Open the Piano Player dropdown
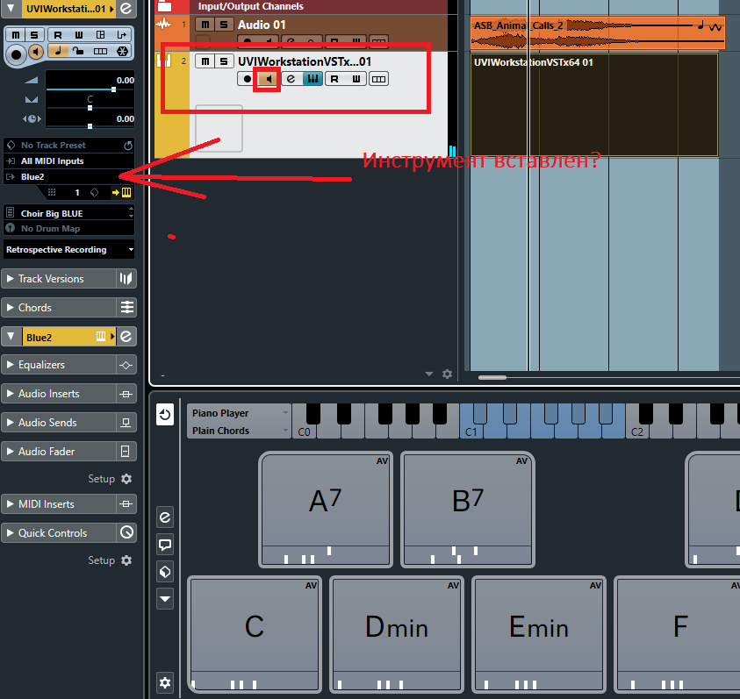This screenshot has height=699, width=740. coord(240,413)
